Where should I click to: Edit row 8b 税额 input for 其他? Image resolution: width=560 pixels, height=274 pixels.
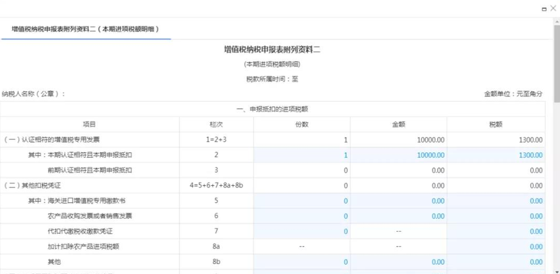[496, 262]
